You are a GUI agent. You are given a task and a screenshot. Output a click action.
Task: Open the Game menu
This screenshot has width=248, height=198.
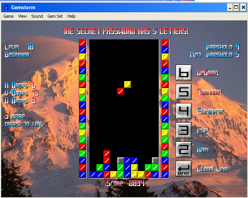coord(8,16)
